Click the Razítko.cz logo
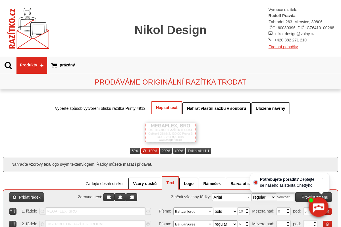 coord(29,28)
